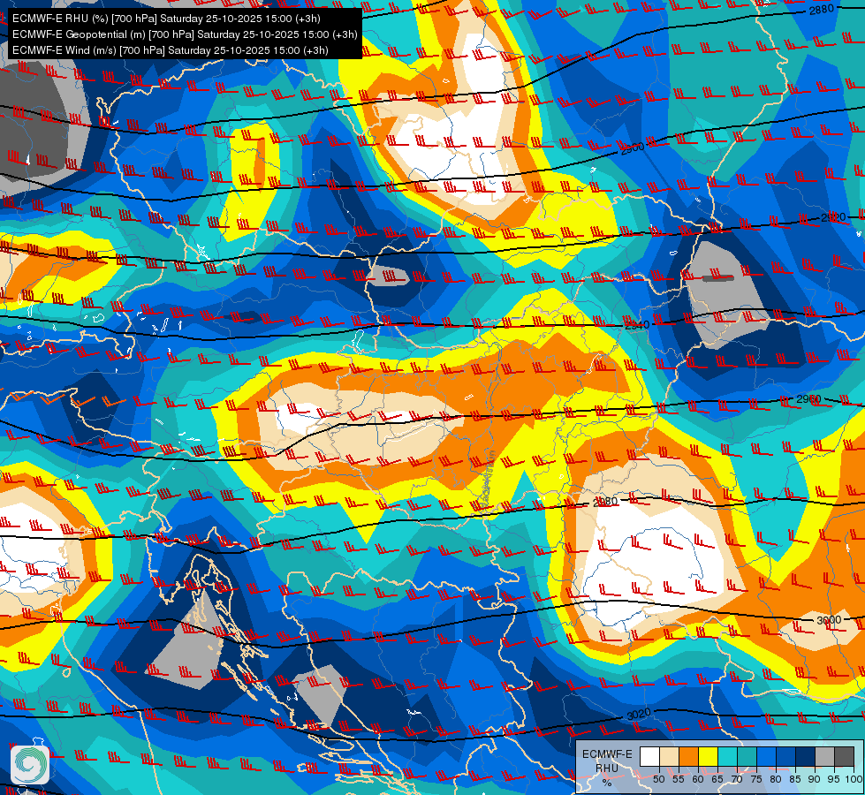Click the legend value 100

pos(854,780)
